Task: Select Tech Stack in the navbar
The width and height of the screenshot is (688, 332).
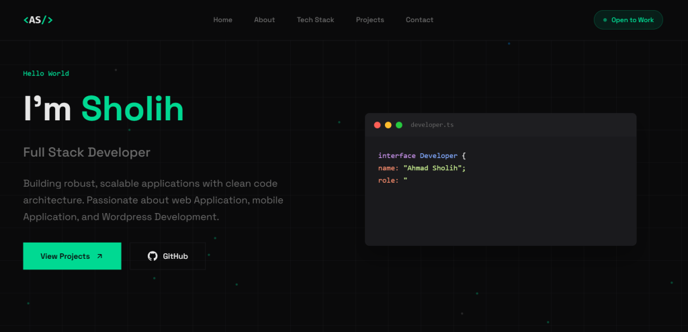Action: 315,20
